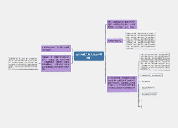The width and height of the screenshot is (178, 128).
Task: Select the purple node '人民法院应当为以下几种人指定律师进行辩护'
Action: pyautogui.click(x=56, y=49)
